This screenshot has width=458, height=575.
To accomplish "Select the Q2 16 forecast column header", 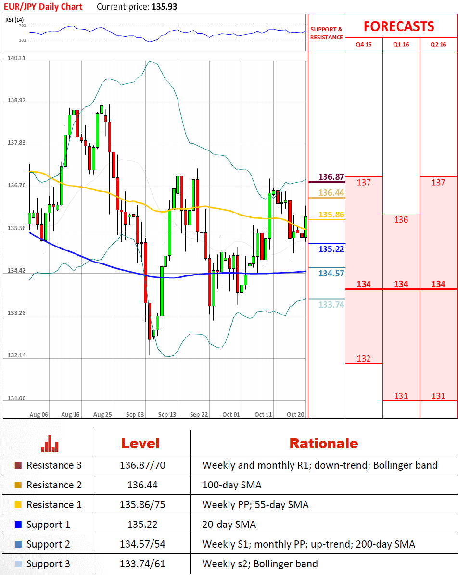I will pyautogui.click(x=438, y=44).
